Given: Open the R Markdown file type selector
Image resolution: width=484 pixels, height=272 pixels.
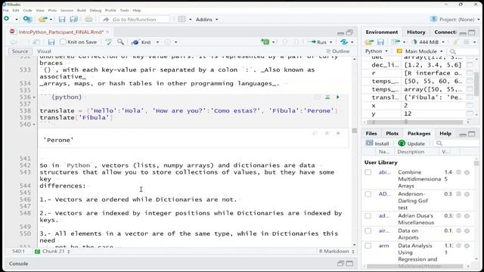Looking at the screenshot, I should 337,252.
